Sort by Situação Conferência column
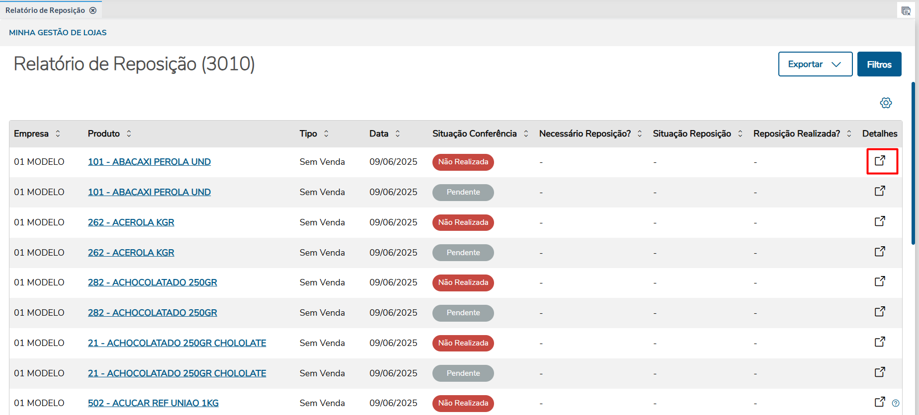This screenshot has width=919, height=415. pyautogui.click(x=526, y=134)
